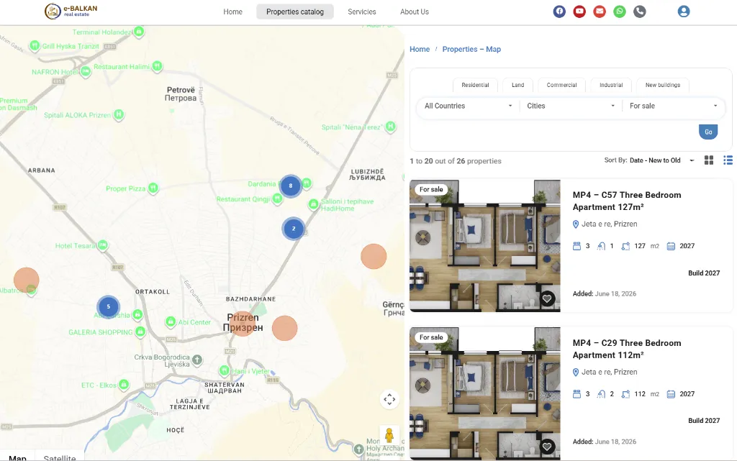
Task: Open the Cities dropdown
Action: tap(571, 106)
